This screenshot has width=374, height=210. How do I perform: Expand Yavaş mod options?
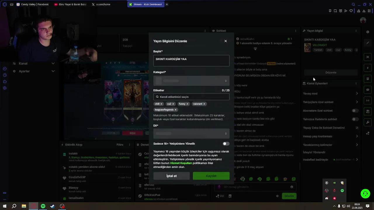click(x=357, y=93)
